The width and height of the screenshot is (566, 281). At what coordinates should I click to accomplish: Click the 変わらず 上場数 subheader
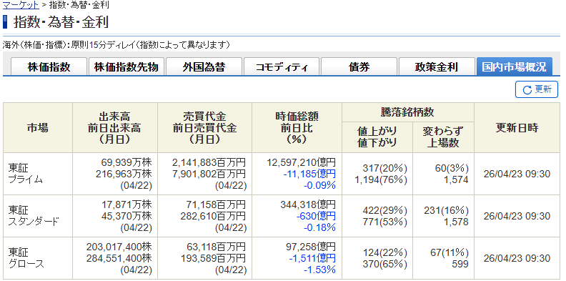pos(443,137)
